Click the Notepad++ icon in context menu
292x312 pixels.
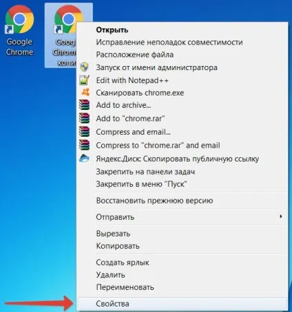(x=84, y=80)
